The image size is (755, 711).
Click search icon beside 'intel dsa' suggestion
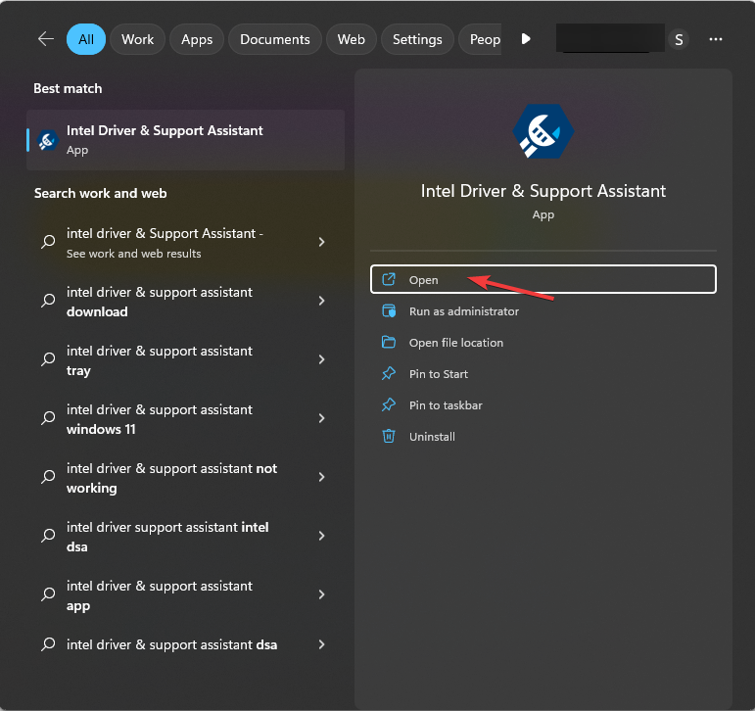48,535
